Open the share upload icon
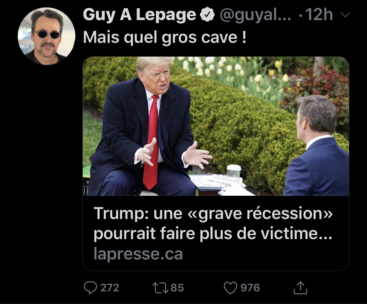The height and width of the screenshot is (304, 367). coord(300,288)
